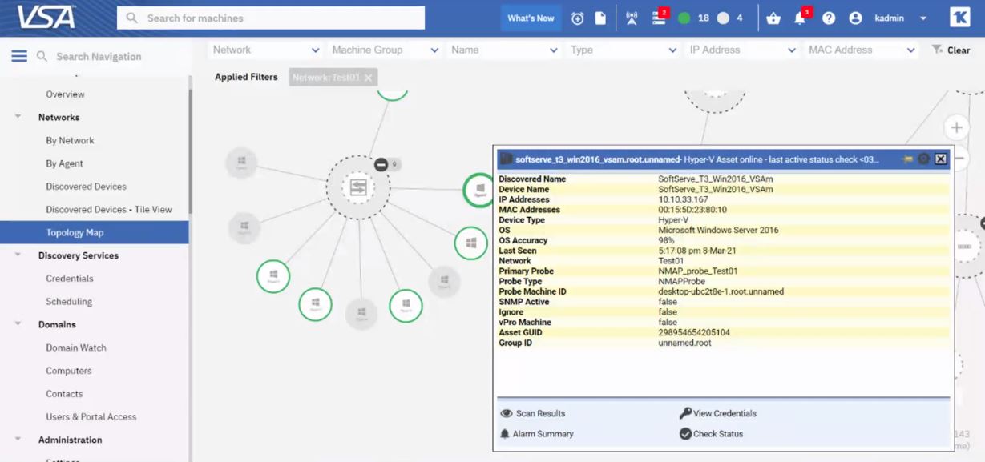Select Topology Map in the sidebar

(75, 231)
